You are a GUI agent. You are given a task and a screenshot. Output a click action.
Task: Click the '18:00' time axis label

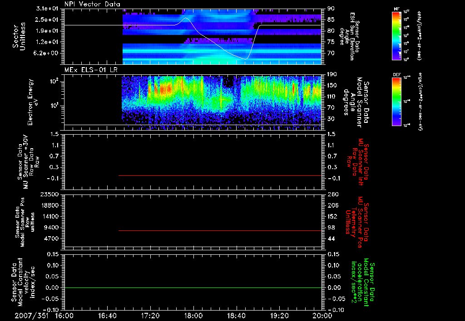(x=193, y=316)
